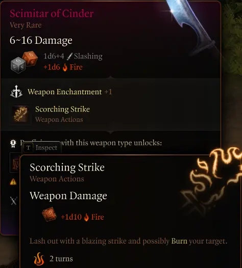This screenshot has width=242, height=268.
Task: Click the grey slashing damage die icon
Action: (18, 65)
